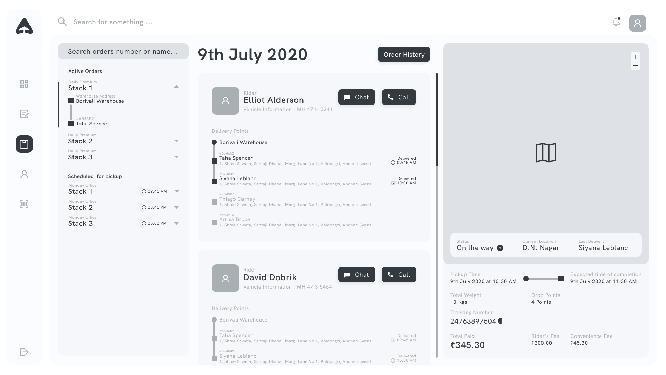Expand scheduled Stack 3 at 05:00 PM
666x375 pixels.
(x=177, y=223)
